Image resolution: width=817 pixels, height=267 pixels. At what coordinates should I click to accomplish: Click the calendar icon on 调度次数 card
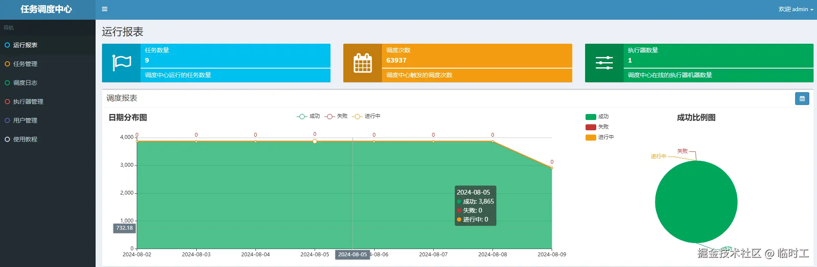click(363, 63)
